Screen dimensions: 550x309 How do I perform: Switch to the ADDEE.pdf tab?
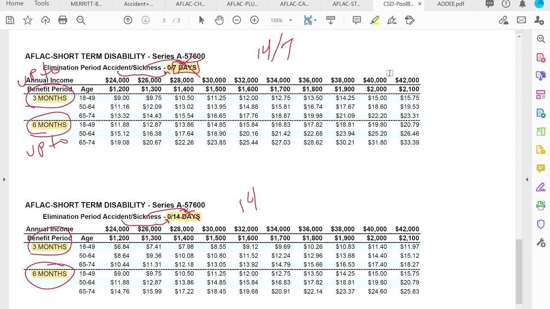point(451,4)
